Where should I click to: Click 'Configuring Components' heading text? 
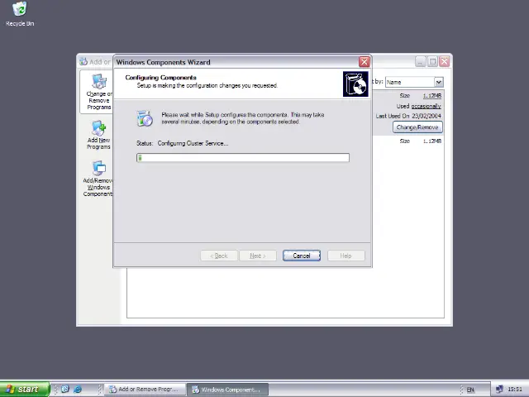[160, 77]
